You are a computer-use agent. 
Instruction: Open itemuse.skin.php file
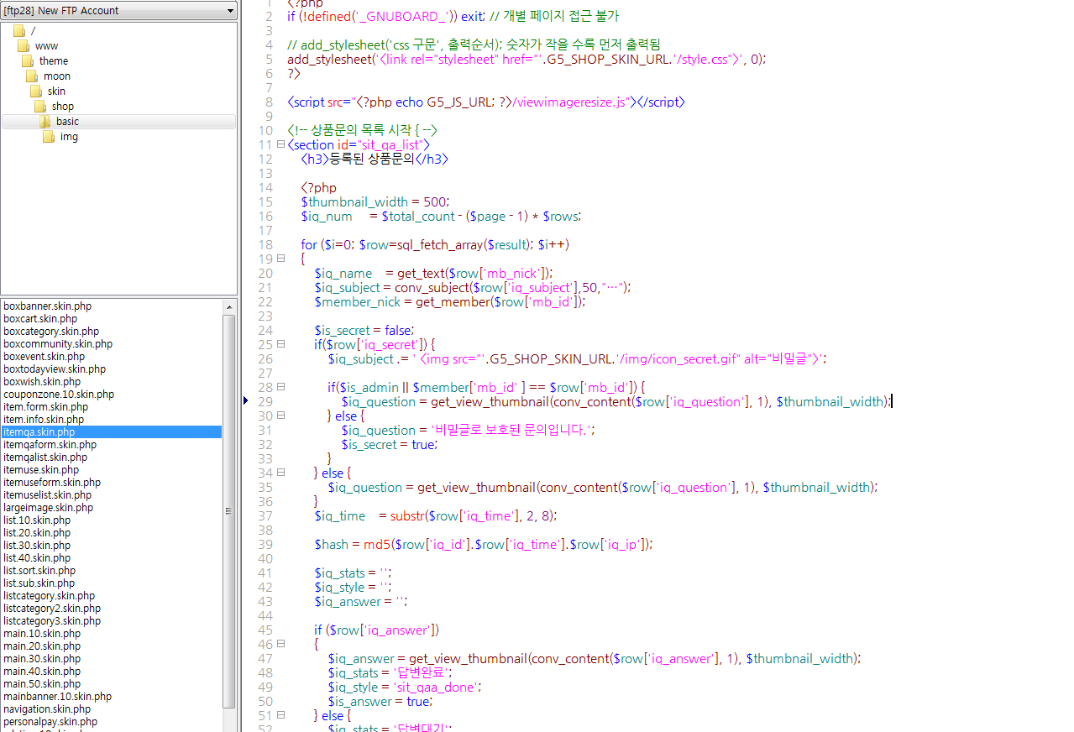41,470
